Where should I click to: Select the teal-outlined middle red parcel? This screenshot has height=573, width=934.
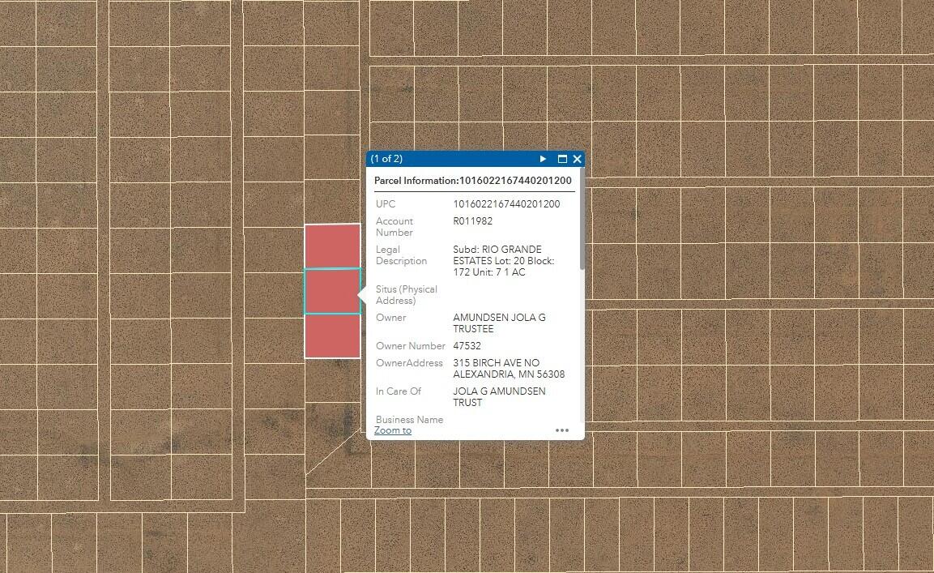coord(332,291)
